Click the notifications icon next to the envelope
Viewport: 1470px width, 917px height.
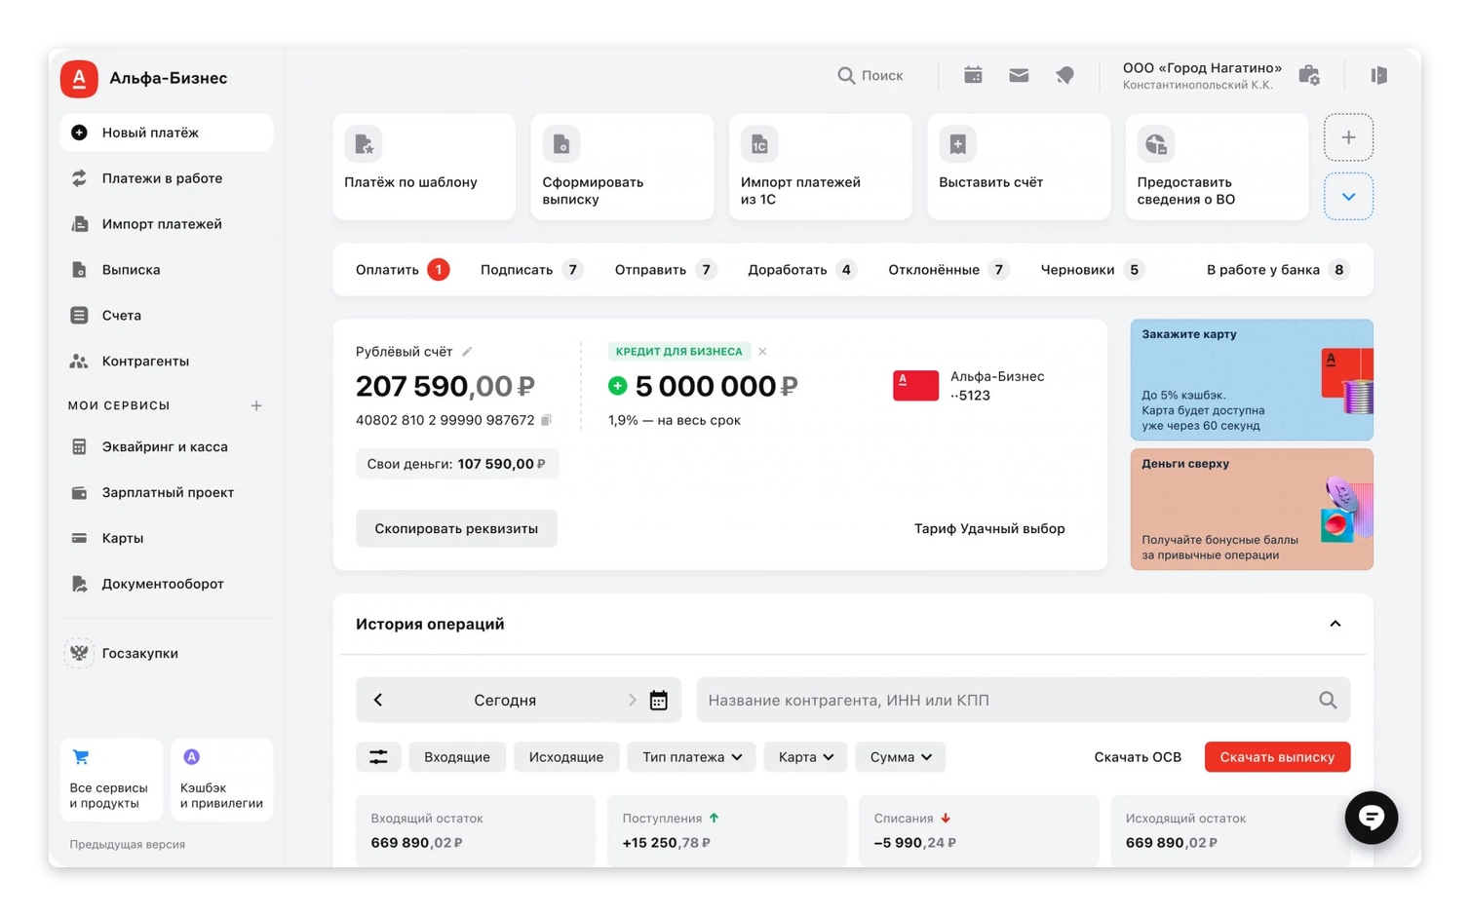[x=1064, y=75]
